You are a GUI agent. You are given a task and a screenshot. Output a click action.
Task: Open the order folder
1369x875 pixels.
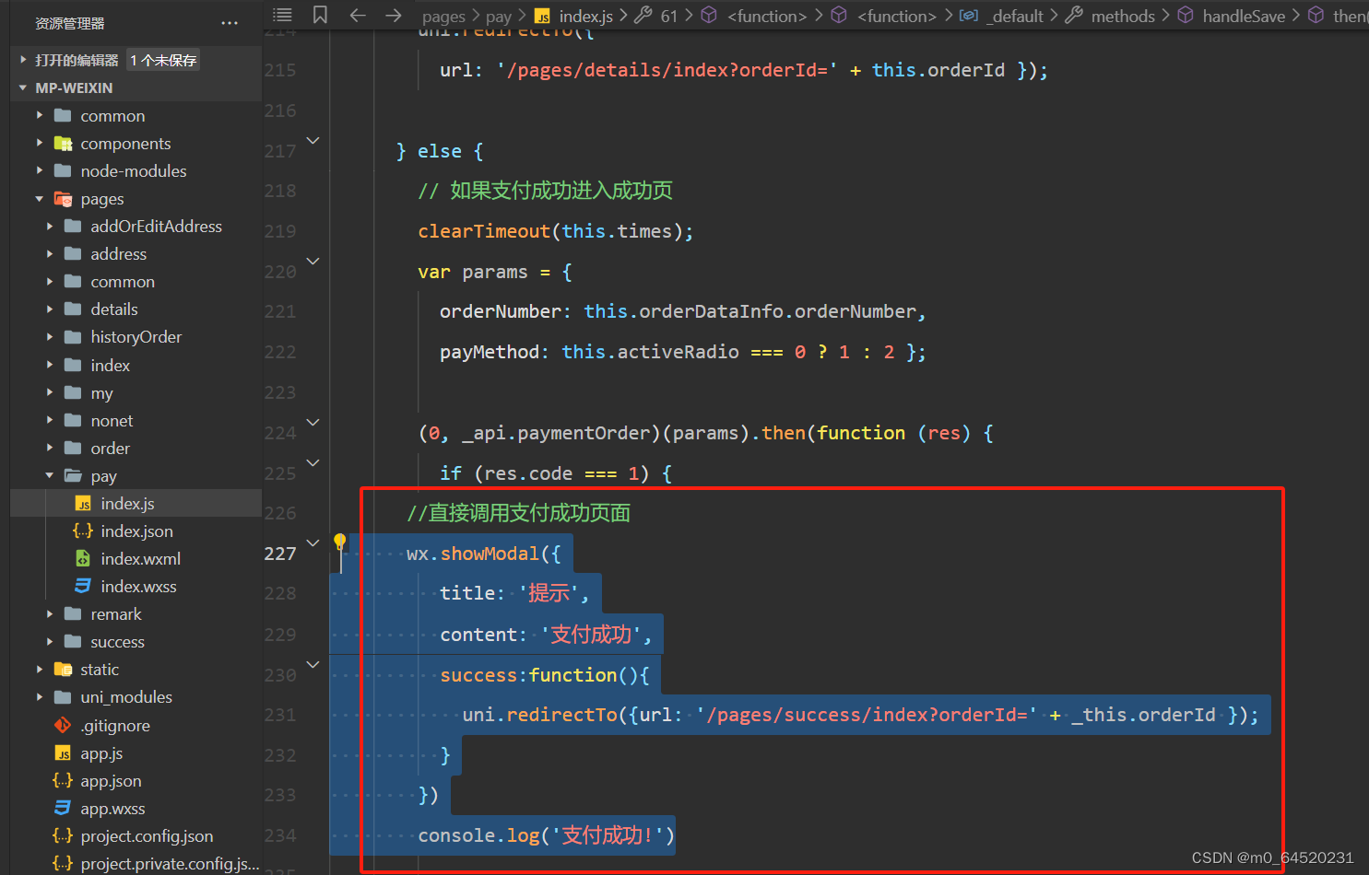coord(111,449)
